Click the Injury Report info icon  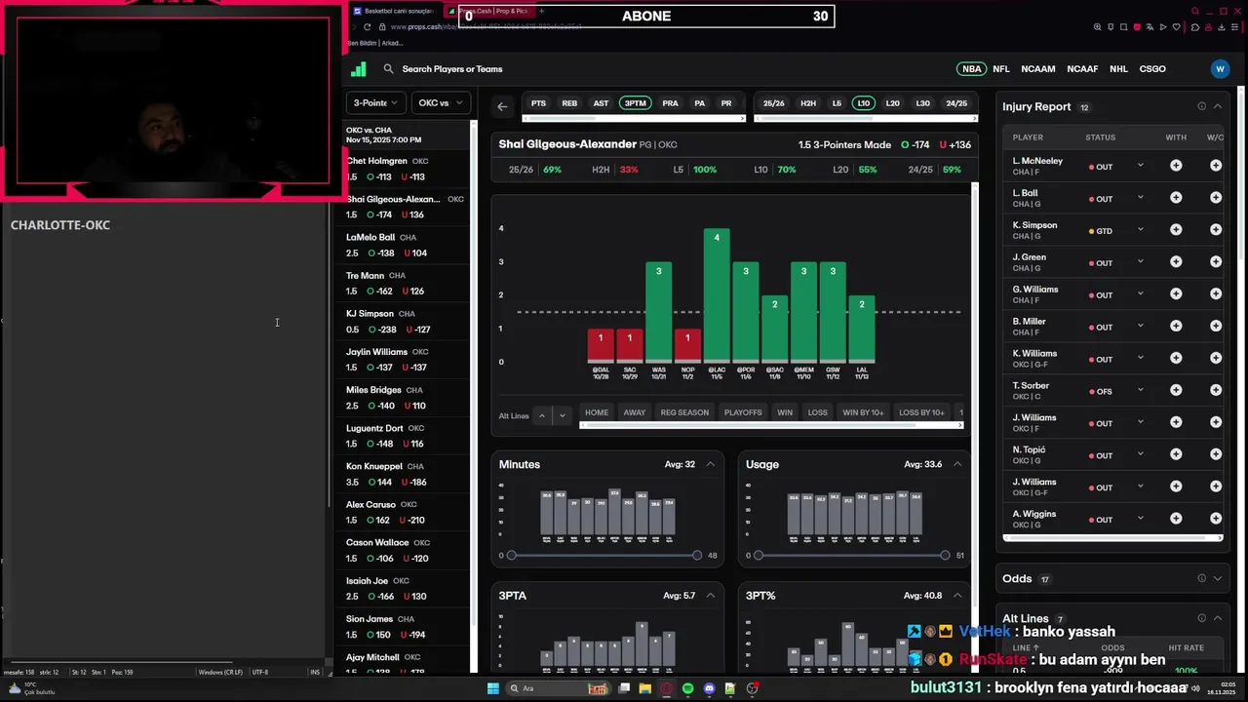coord(1201,106)
